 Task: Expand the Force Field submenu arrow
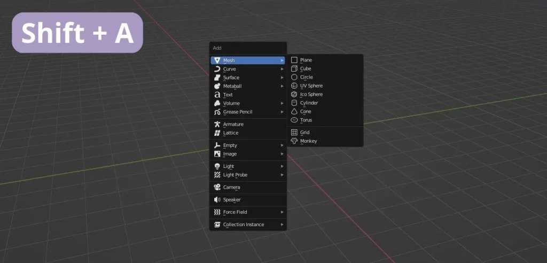(x=282, y=212)
